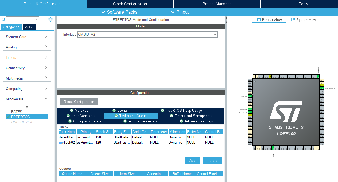The height and width of the screenshot is (182, 338).
Task: Collapse the panel using the splitter arrow
Action: click(x=226, y=20)
